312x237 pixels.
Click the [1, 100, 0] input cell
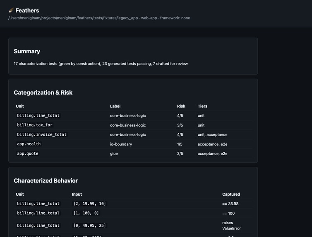pos(86,213)
